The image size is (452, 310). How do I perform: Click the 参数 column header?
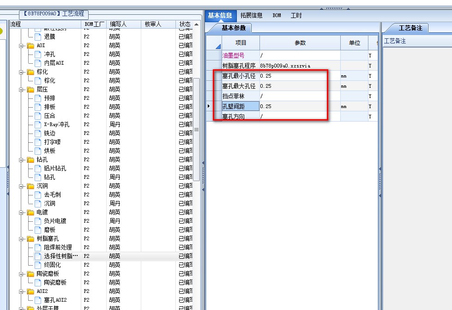pyautogui.click(x=300, y=43)
